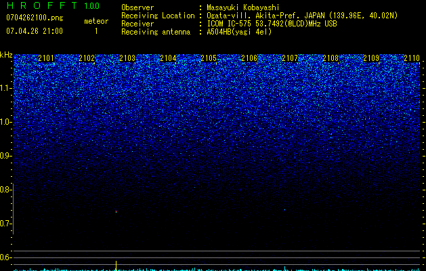Click the 2102 time marker
The image size is (426, 271).
pos(87,58)
